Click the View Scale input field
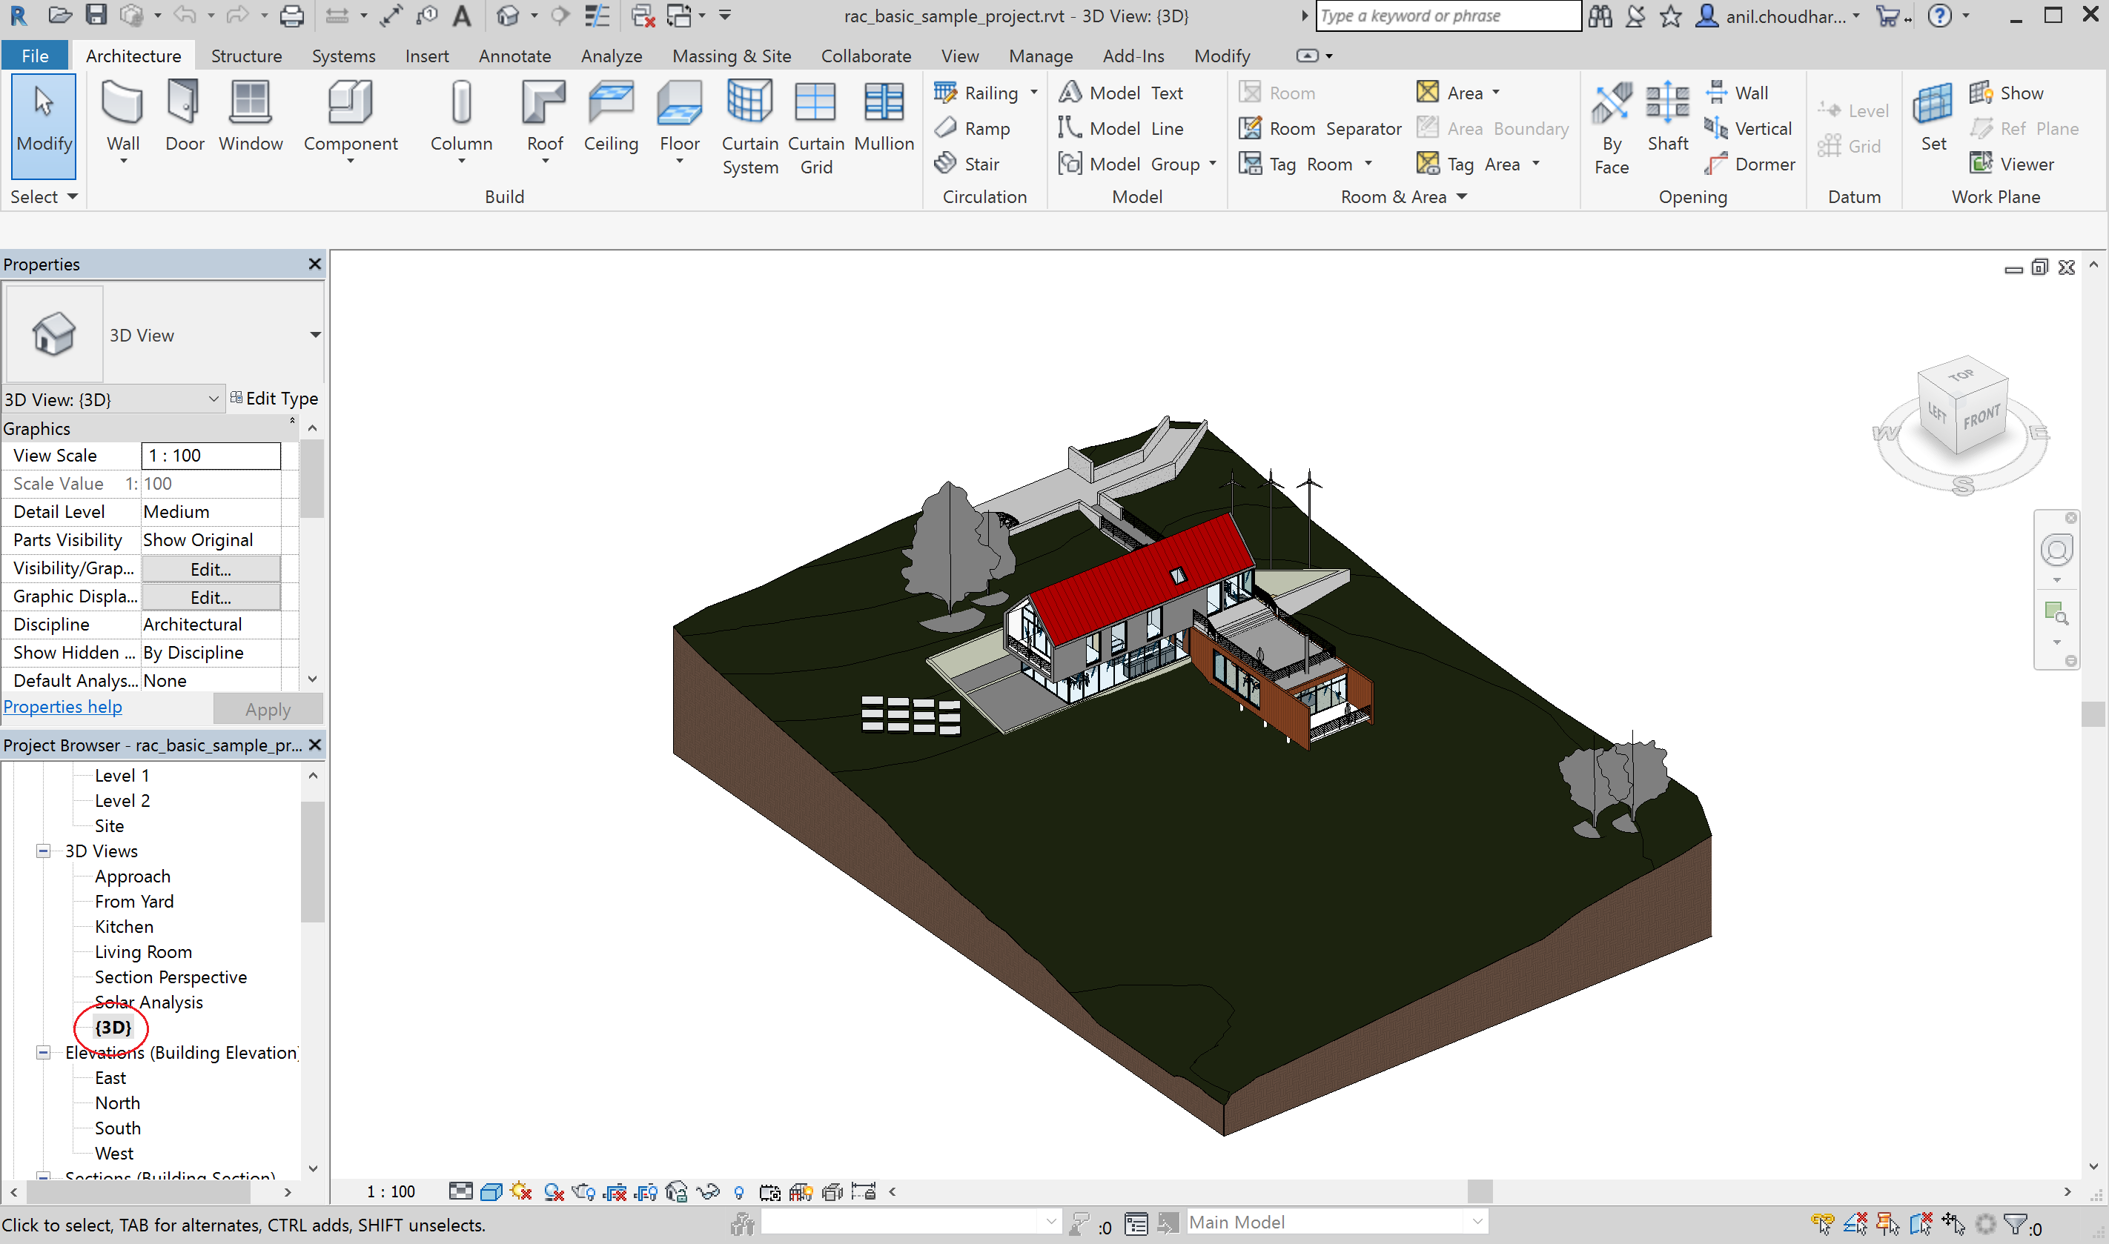This screenshot has width=2109, height=1244. point(211,455)
